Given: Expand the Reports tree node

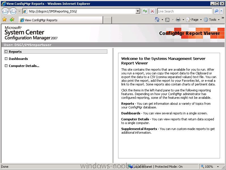Looking at the screenshot, I should coord(6,52).
